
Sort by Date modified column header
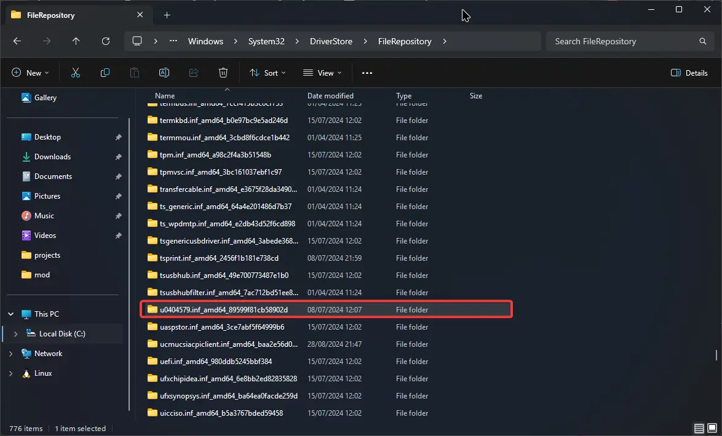[331, 96]
